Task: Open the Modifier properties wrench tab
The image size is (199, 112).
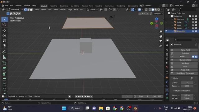Action: click(x=167, y=82)
